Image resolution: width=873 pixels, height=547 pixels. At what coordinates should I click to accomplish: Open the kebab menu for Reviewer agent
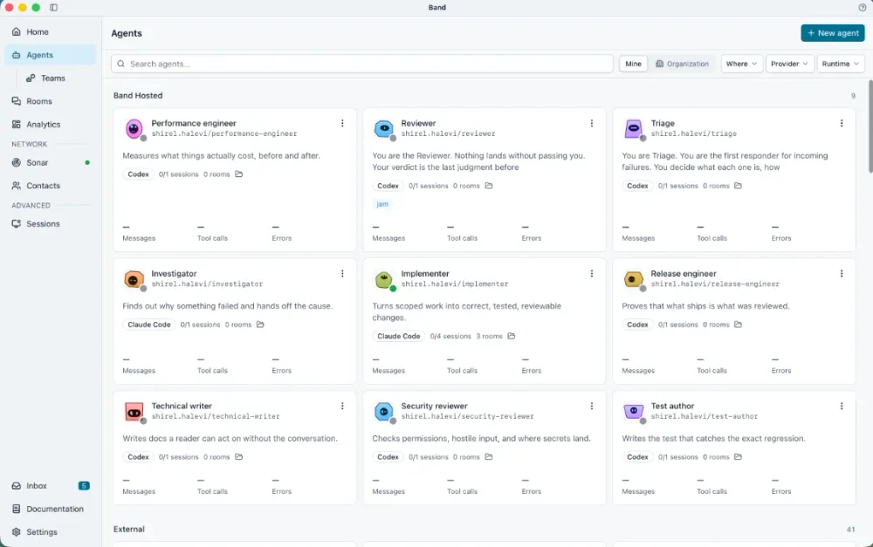(592, 124)
